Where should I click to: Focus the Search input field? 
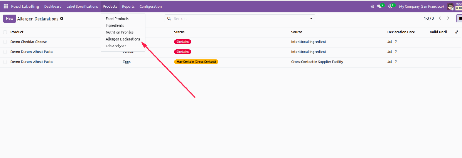[240, 18]
